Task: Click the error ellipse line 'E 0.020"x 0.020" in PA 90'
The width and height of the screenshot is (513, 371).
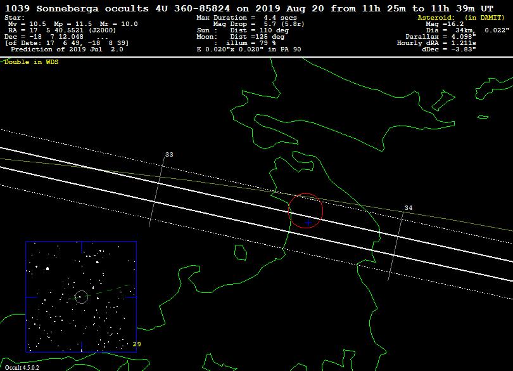Action: tap(249, 49)
